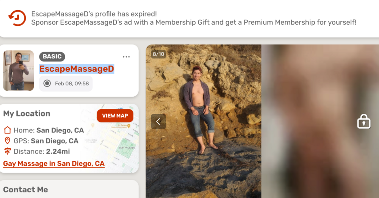Click the GPS pin icon

click(7, 141)
